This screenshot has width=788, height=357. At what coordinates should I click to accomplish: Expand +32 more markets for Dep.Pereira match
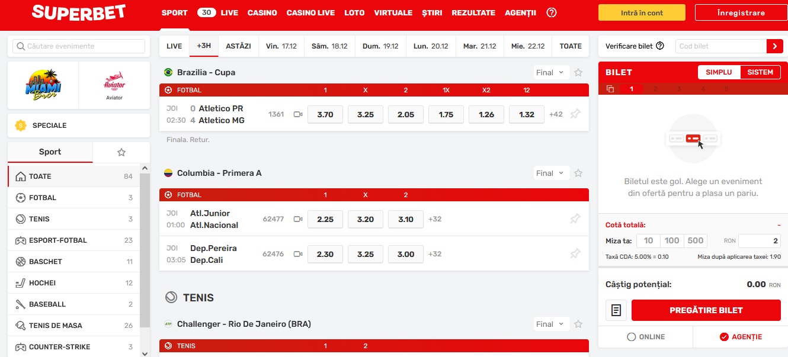(x=435, y=254)
